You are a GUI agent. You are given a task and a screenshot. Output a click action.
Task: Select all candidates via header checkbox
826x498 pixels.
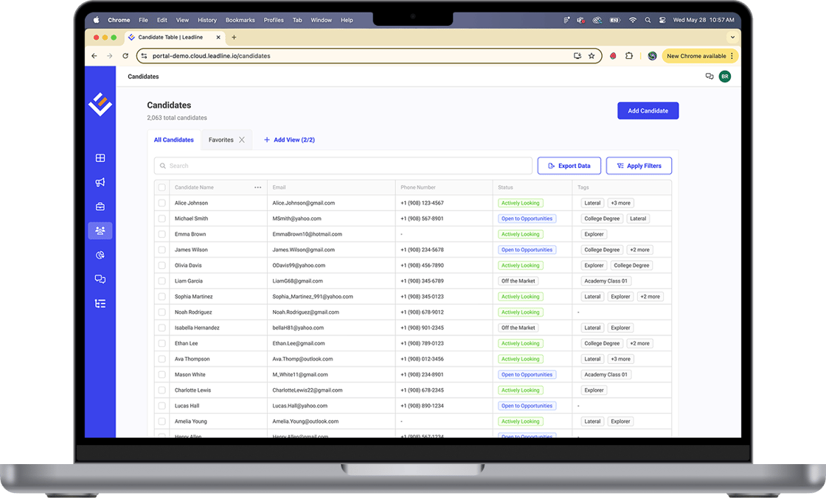point(162,187)
